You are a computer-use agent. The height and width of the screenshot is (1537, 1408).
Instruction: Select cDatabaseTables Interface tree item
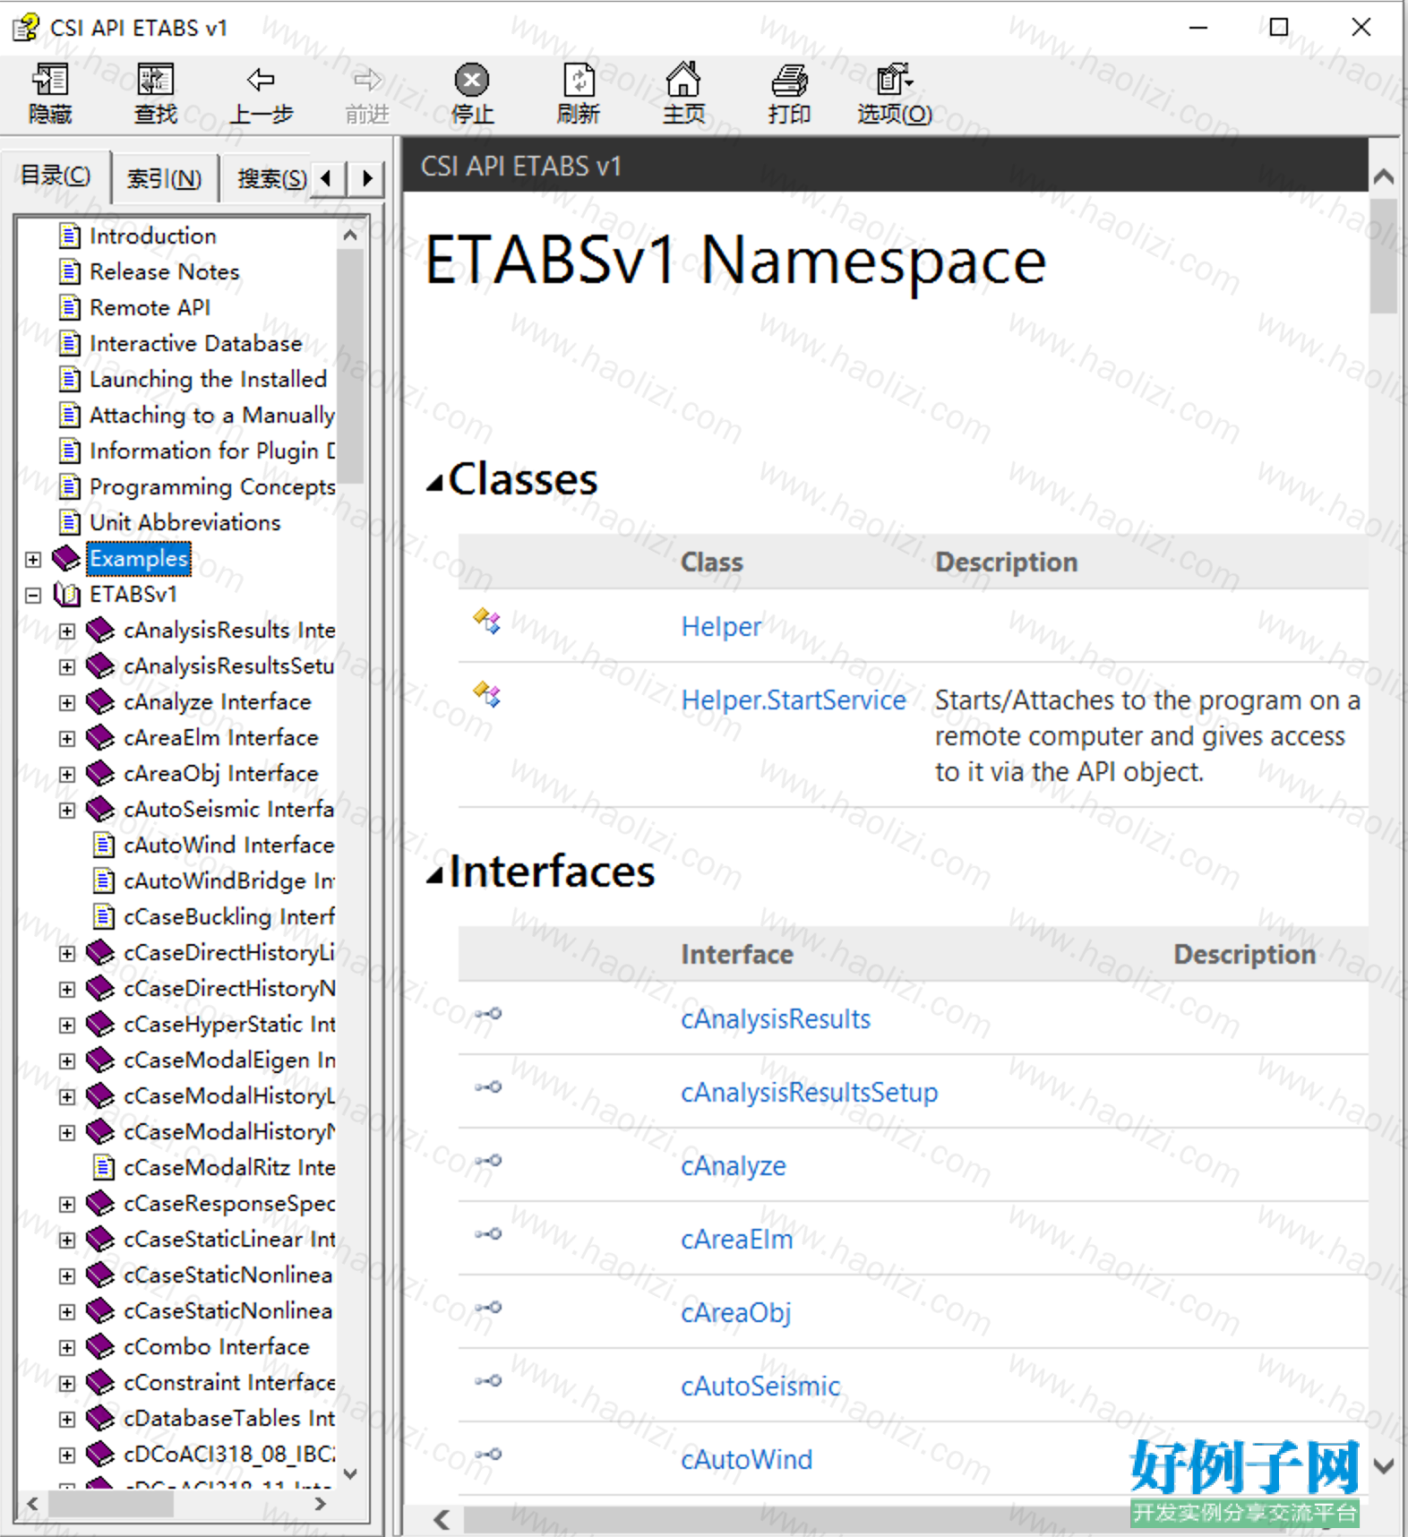pos(229,1418)
